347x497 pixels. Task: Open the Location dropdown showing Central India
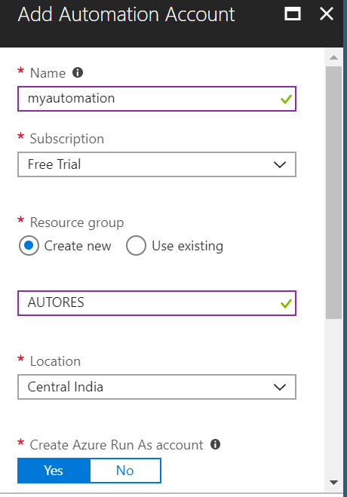click(x=157, y=387)
